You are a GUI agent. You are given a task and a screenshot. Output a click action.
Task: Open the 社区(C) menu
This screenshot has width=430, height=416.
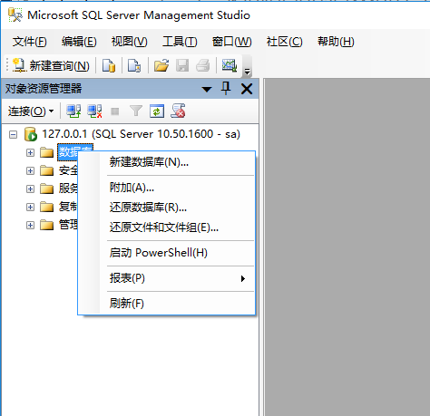(284, 42)
